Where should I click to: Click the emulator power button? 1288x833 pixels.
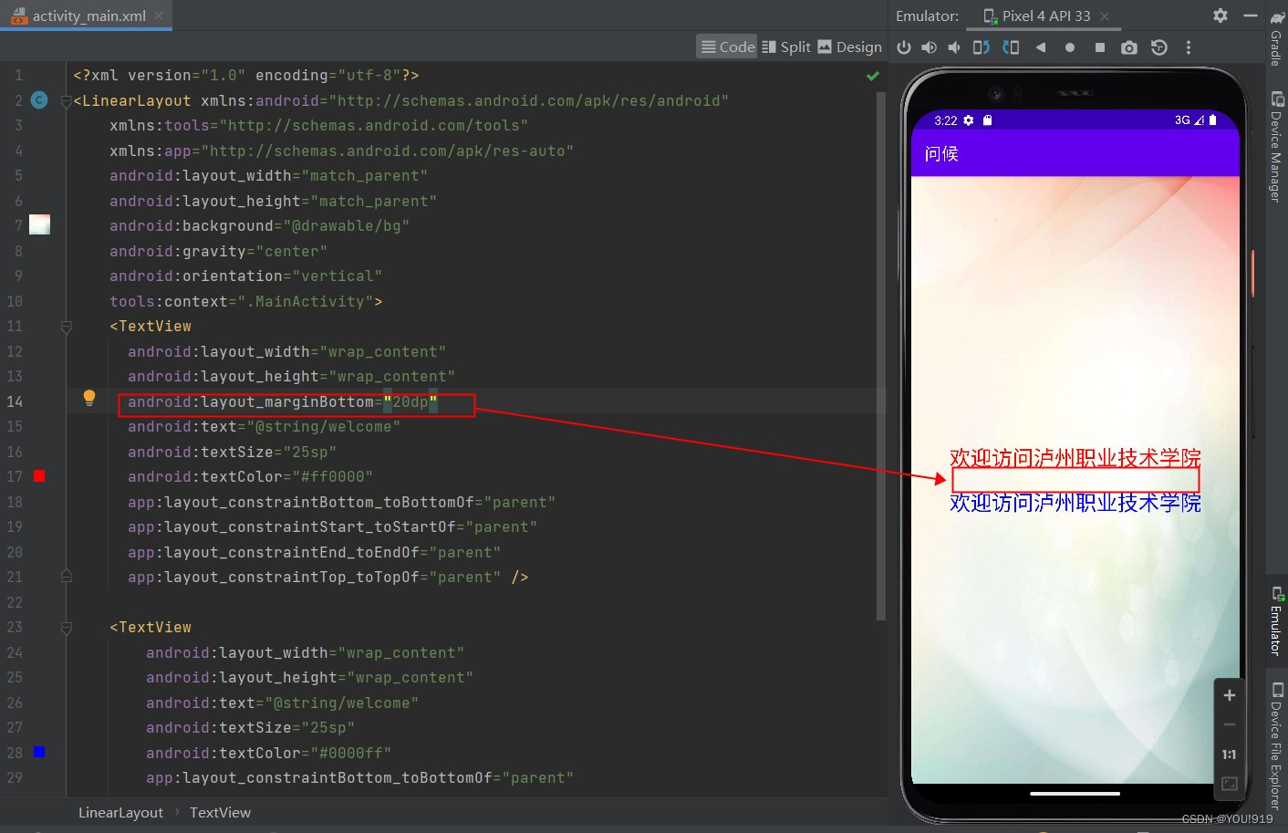(904, 47)
